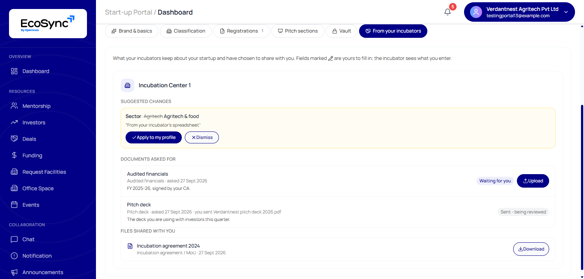Click the Incubation agreement 2024 file name
Screen dimensions: 584x279
click(x=168, y=246)
